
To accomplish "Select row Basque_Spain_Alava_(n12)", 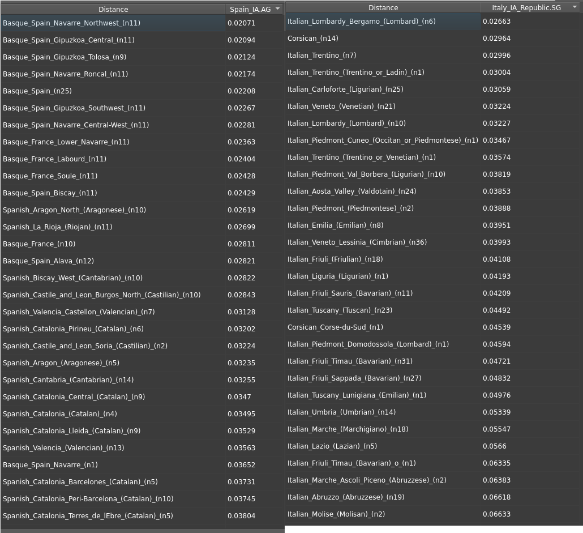I will (x=143, y=261).
